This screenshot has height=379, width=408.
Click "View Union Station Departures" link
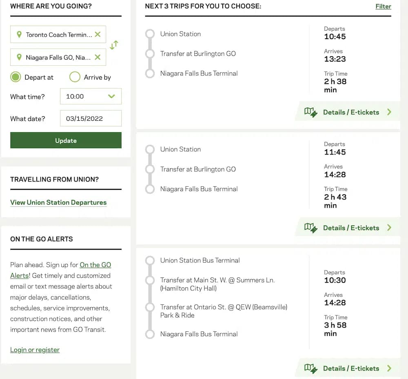click(x=58, y=202)
